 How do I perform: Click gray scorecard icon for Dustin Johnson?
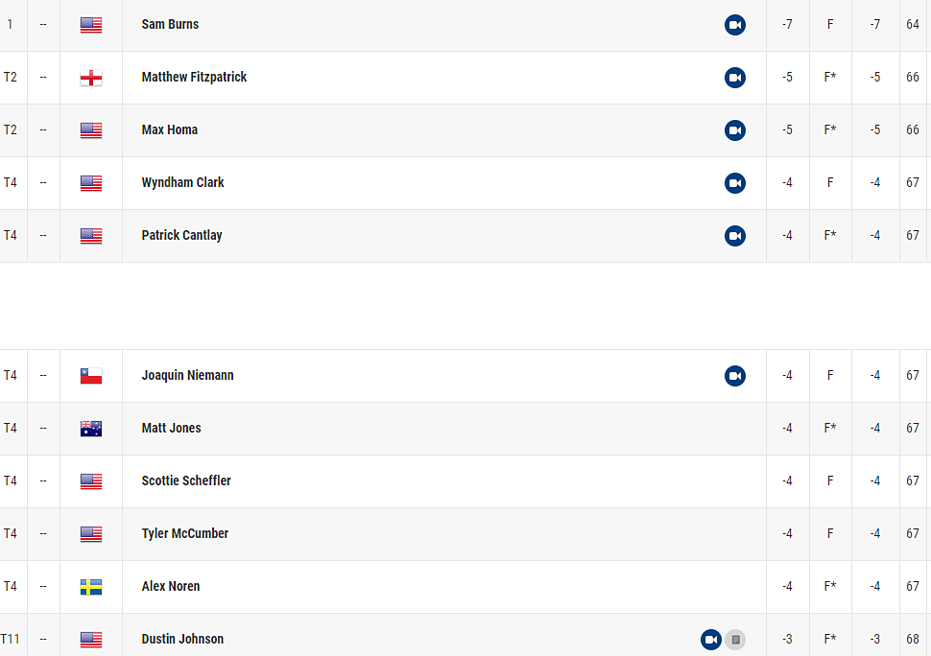(735, 640)
